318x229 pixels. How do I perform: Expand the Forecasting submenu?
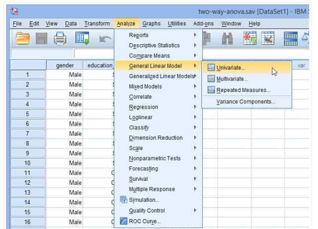coord(158,168)
